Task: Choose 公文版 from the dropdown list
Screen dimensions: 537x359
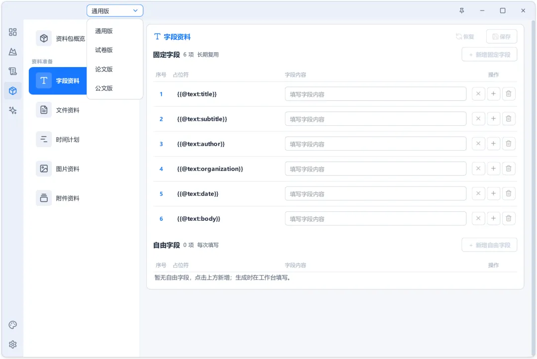Action: (x=115, y=88)
